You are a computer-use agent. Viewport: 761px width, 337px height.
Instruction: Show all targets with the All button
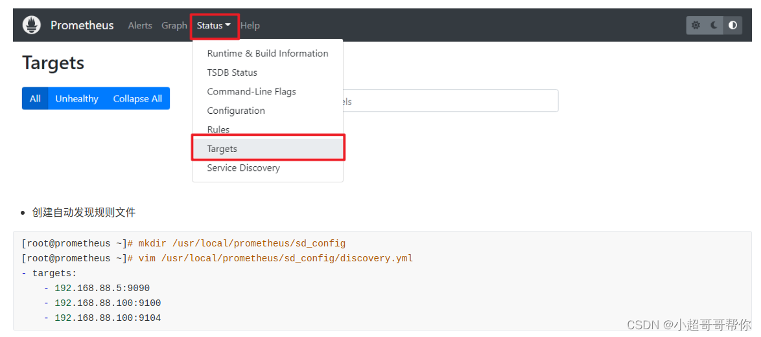coord(35,98)
